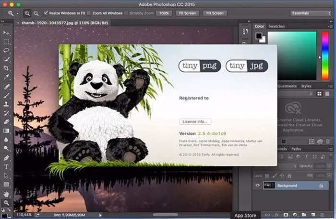The image size is (336, 219).
Task: Hide the Background layer with eye icon
Action: tap(258, 185)
